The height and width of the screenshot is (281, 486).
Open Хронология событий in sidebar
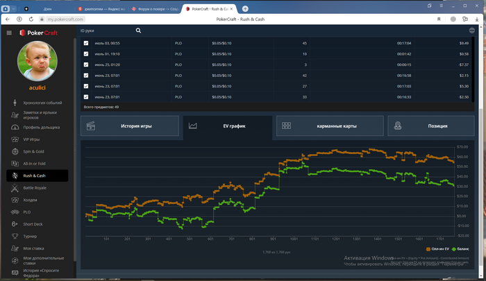pyautogui.click(x=37, y=103)
